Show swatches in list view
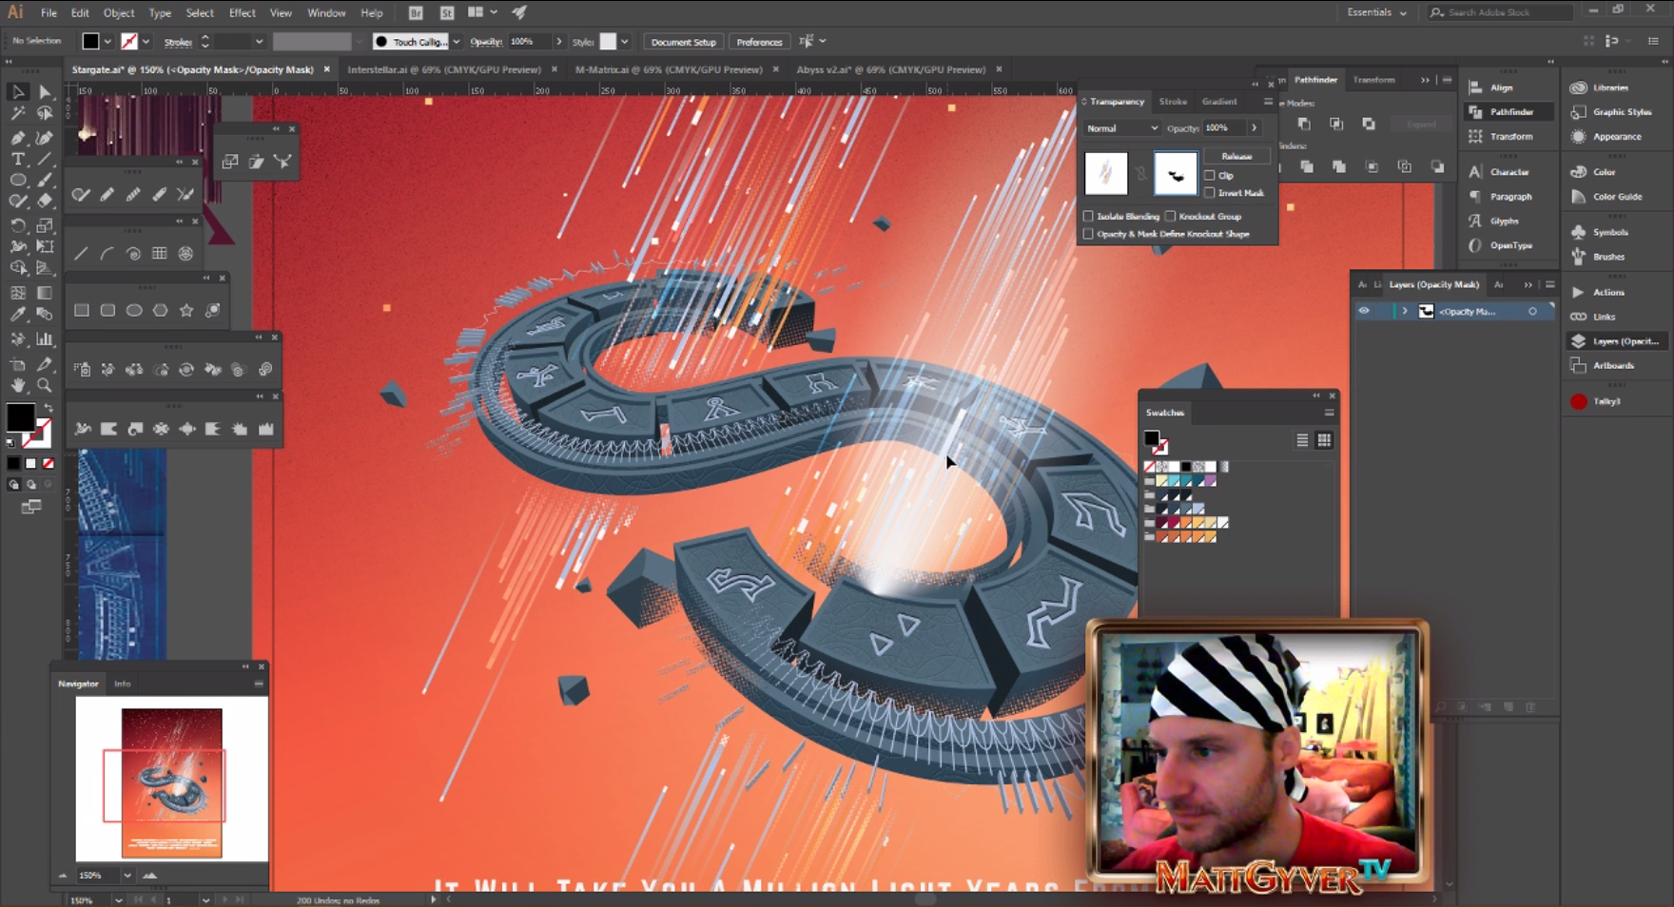The width and height of the screenshot is (1674, 907). pyautogui.click(x=1302, y=440)
